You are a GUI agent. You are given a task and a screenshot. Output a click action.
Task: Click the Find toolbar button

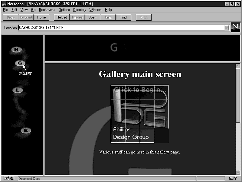(123, 17)
